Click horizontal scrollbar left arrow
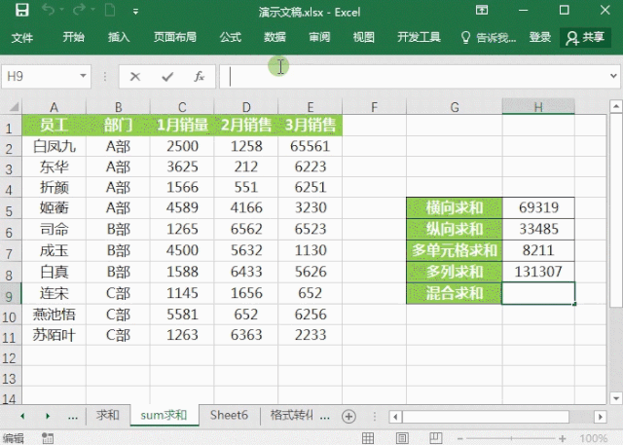 click(395, 417)
